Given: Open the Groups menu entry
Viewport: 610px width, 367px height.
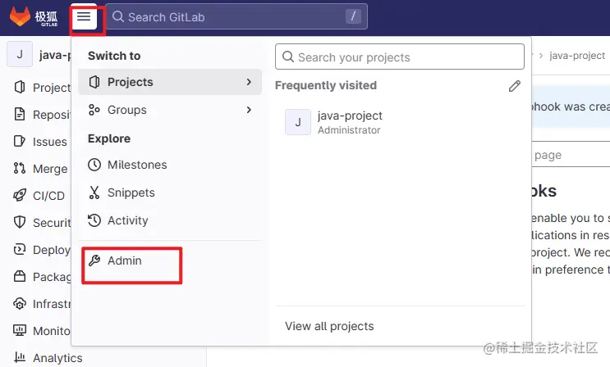Looking at the screenshot, I should [x=127, y=110].
